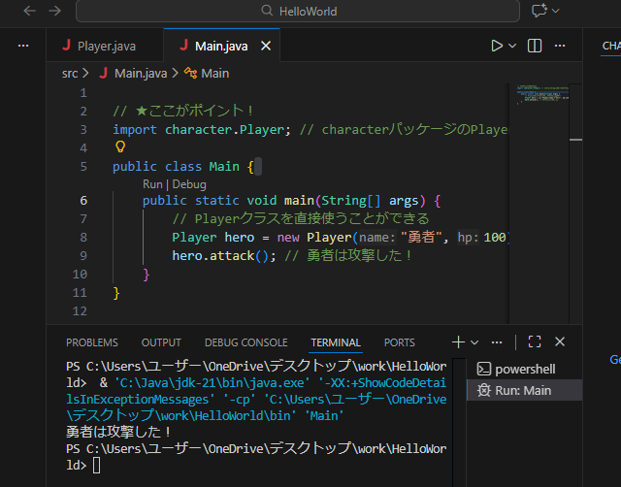This screenshot has height=487, width=621.
Task: Click the Main class breadcrumb item
Action: 214,73
